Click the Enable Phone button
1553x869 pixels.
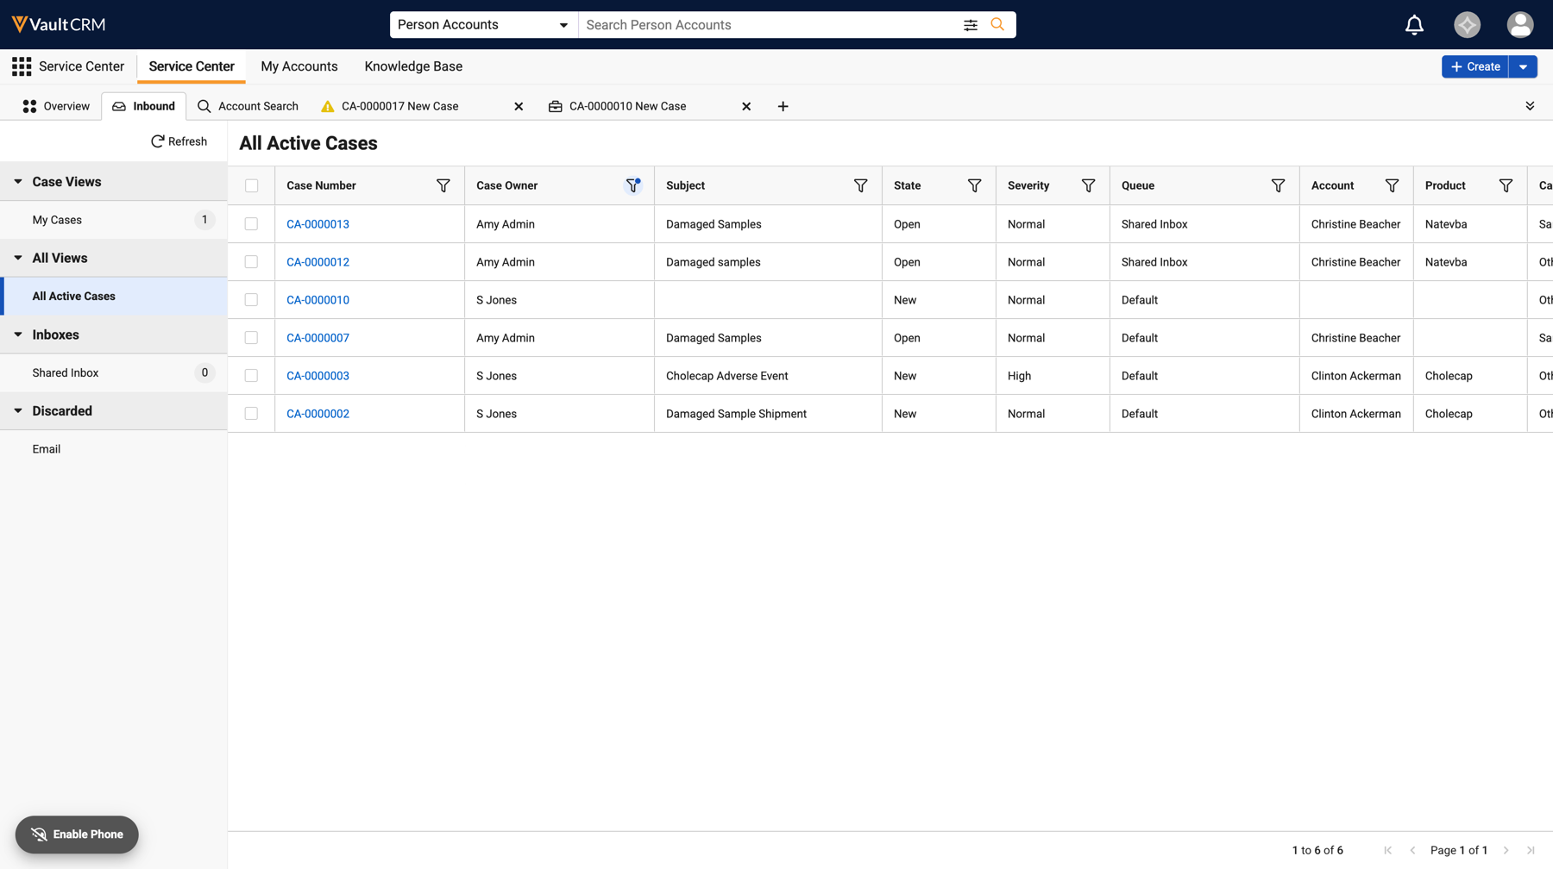click(x=77, y=835)
